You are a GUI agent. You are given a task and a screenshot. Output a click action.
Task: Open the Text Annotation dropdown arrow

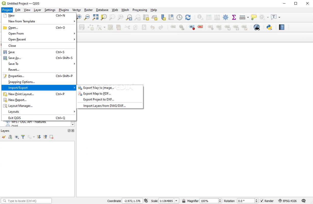[x=279, y=17]
